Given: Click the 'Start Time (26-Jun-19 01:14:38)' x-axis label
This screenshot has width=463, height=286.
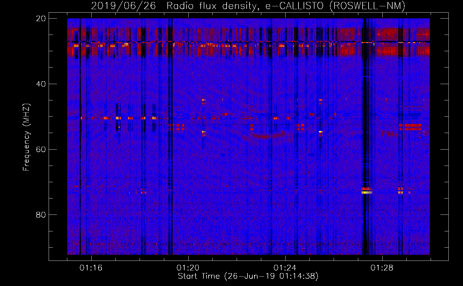Looking at the screenshot, I should (x=248, y=276).
